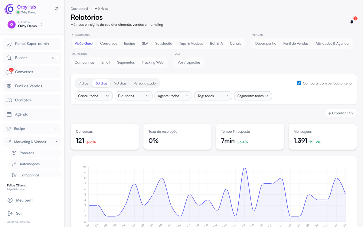Select the Personalizado period
Screen dimensions: 363x227
click(145, 83)
